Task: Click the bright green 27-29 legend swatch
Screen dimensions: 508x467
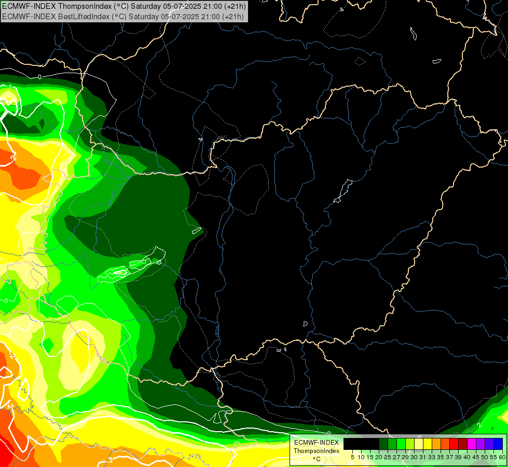Action: pyautogui.click(x=401, y=444)
